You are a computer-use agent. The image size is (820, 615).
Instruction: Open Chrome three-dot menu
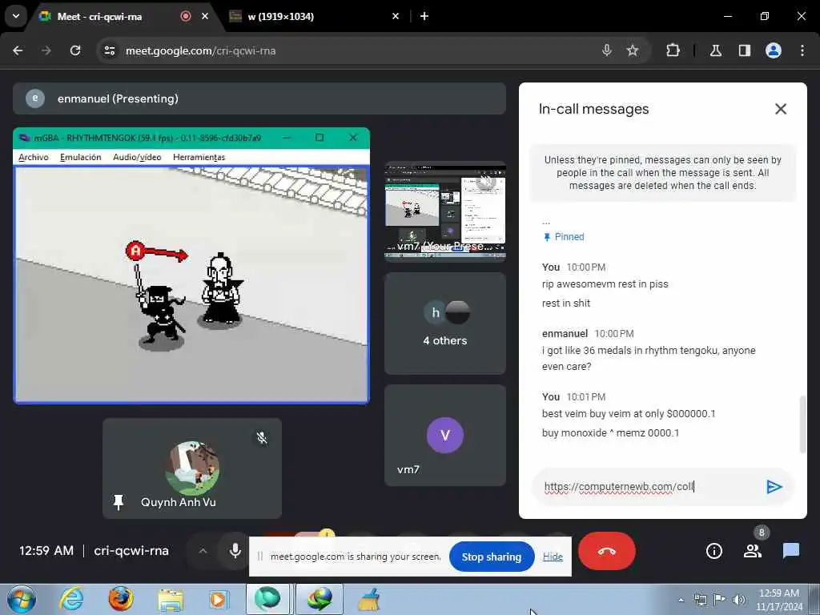point(802,50)
